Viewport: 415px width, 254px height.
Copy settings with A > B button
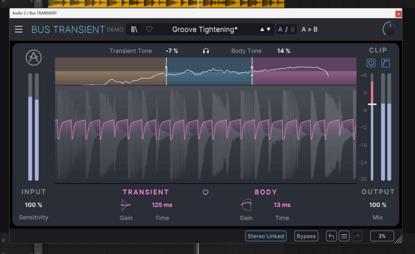(x=310, y=30)
